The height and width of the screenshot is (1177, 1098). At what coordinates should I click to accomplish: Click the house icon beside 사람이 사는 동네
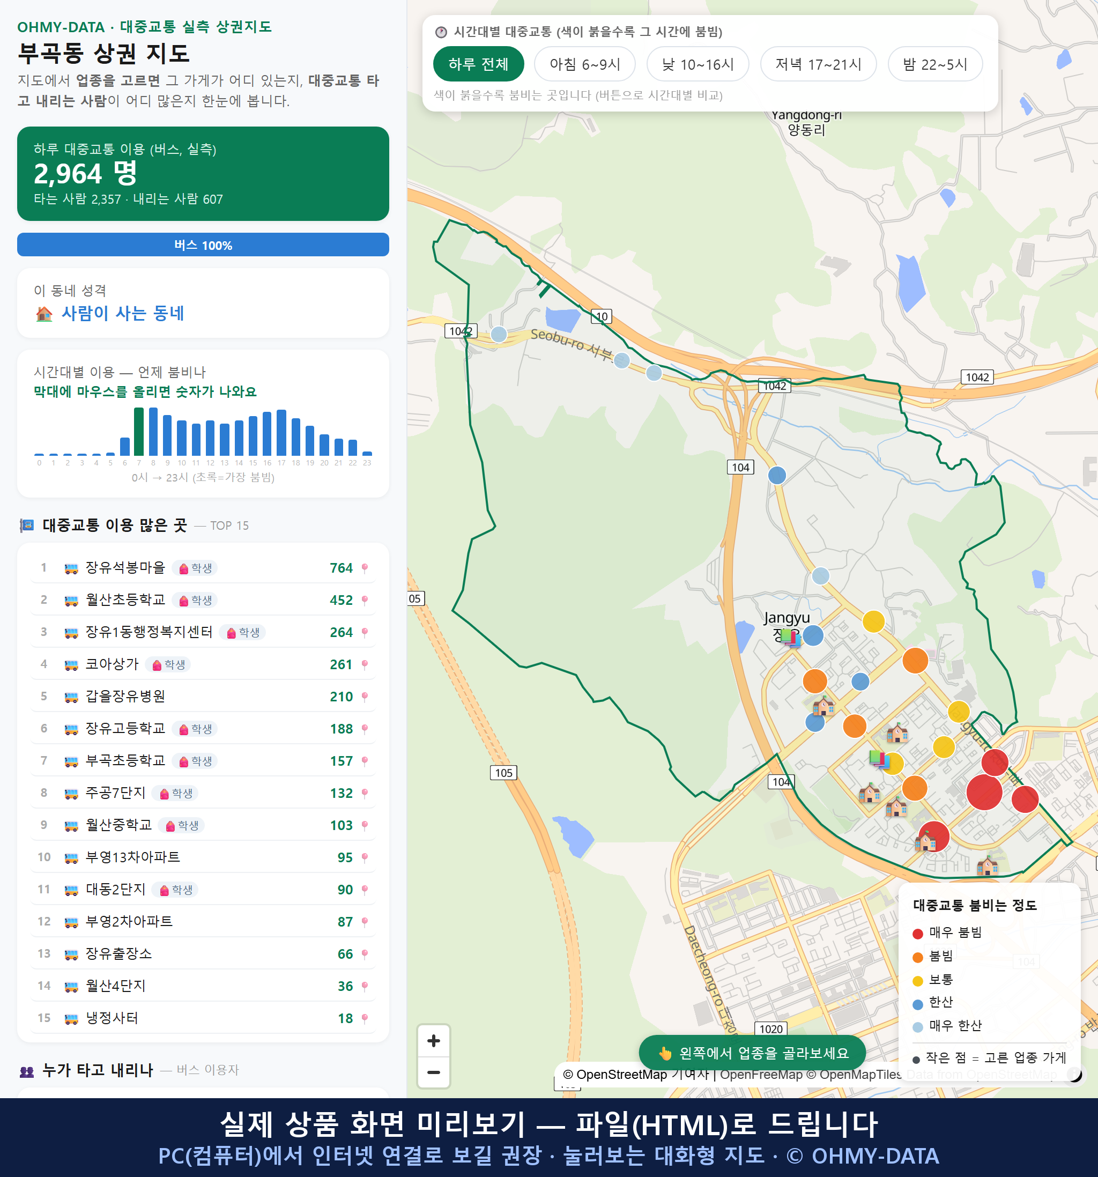[44, 314]
